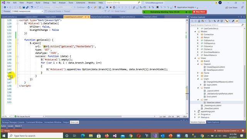Click the Save icon in the toolbar
This screenshot has height=139, width=247.
coord(24,7)
